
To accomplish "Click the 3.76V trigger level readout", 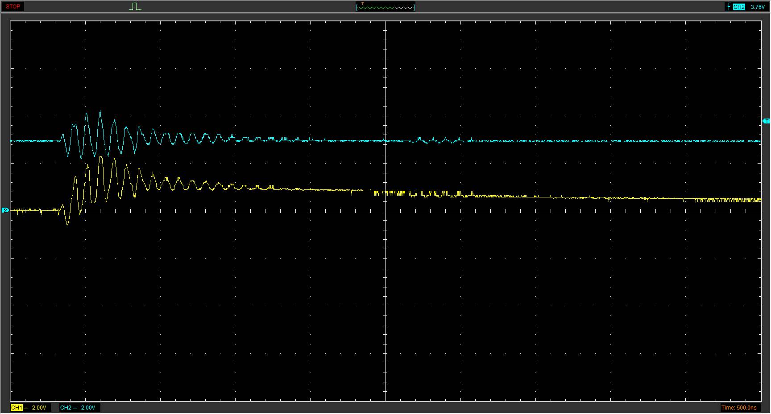I will coord(757,7).
